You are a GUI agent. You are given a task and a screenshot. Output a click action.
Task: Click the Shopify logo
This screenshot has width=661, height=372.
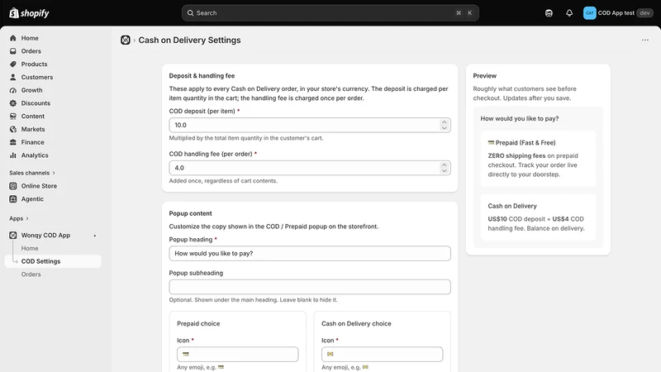click(29, 13)
